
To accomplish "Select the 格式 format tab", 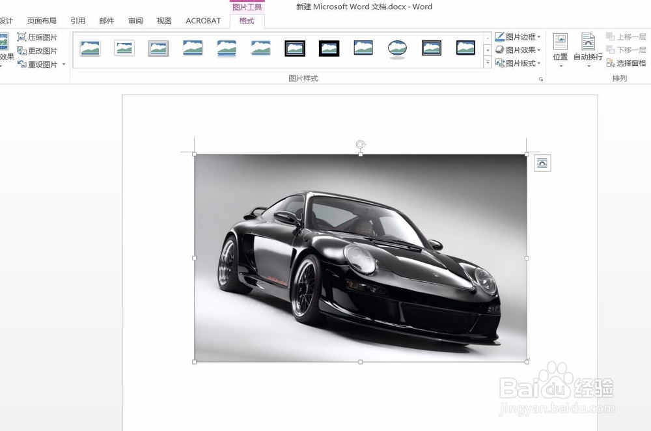I will (x=247, y=21).
